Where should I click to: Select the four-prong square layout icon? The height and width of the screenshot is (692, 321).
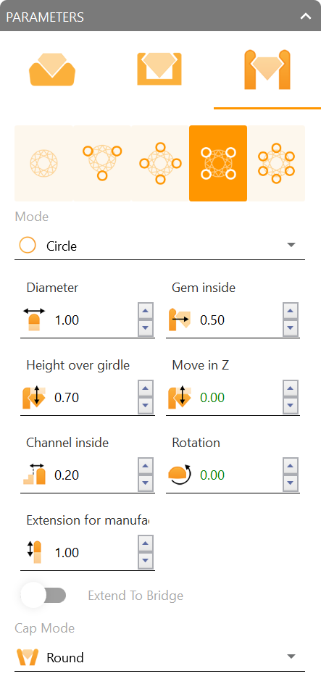(218, 163)
